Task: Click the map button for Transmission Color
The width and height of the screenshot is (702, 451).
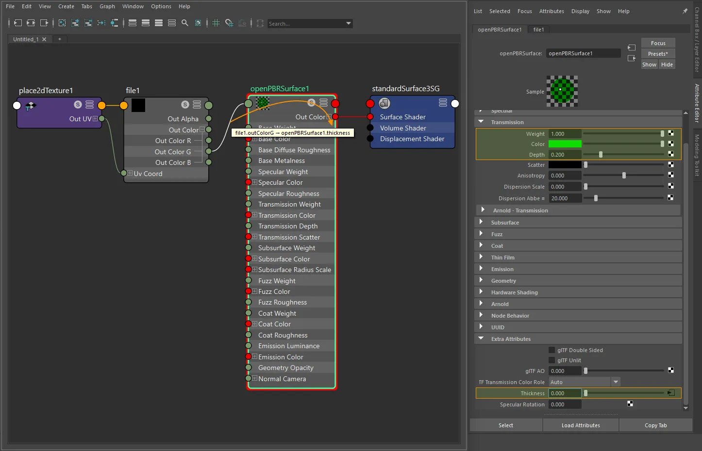Action: pyautogui.click(x=671, y=144)
